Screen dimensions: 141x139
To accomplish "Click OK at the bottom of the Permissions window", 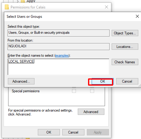I will pyautogui.click(x=49, y=132).
